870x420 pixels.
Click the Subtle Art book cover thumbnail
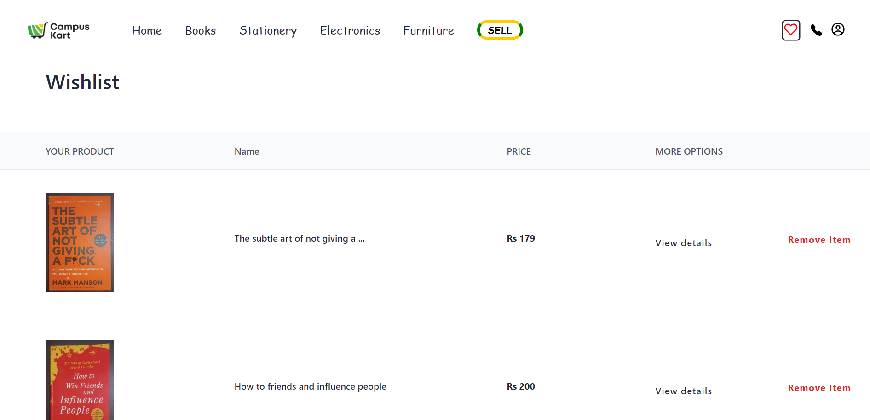point(80,242)
